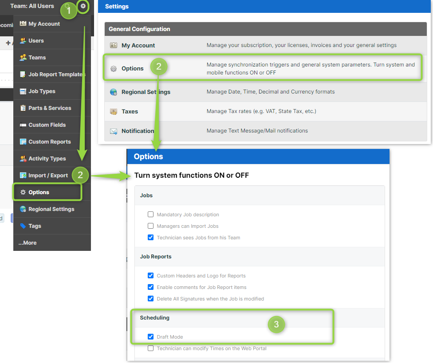Select Options in the dropdown menu

tap(39, 192)
